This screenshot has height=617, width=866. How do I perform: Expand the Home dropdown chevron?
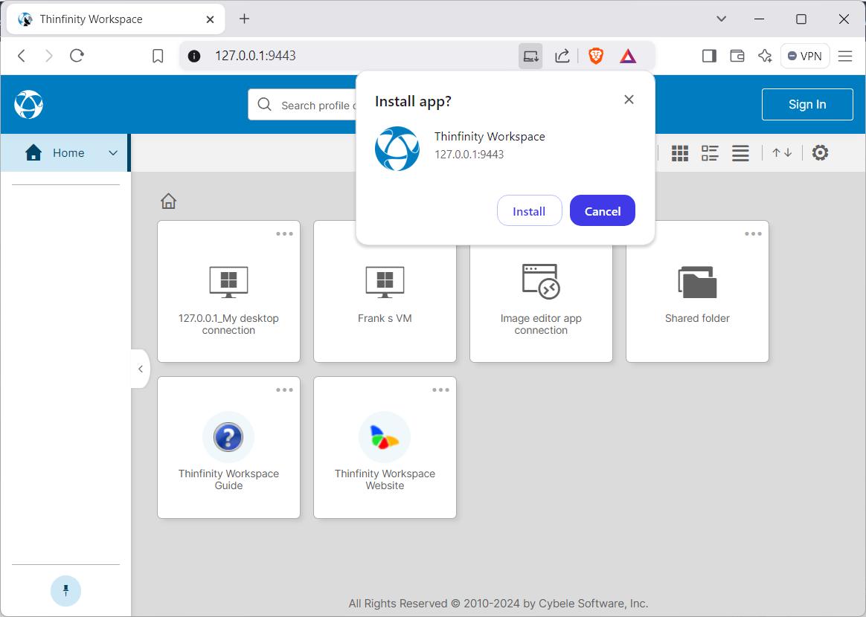[x=112, y=153]
